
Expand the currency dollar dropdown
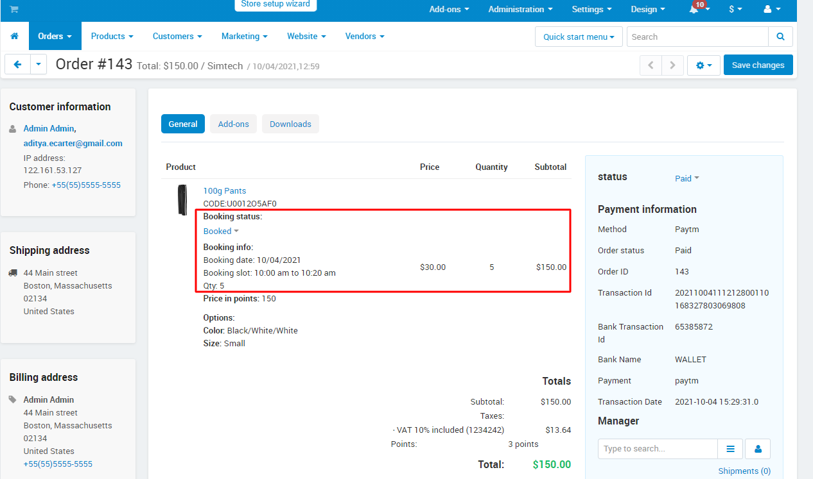(x=735, y=9)
